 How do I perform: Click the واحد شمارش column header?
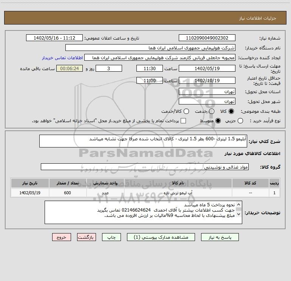click(105, 183)
